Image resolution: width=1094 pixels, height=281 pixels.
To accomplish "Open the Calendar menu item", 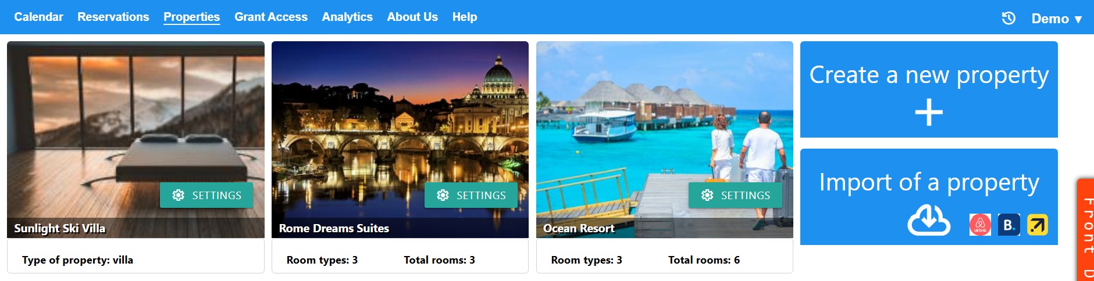I will 38,17.
